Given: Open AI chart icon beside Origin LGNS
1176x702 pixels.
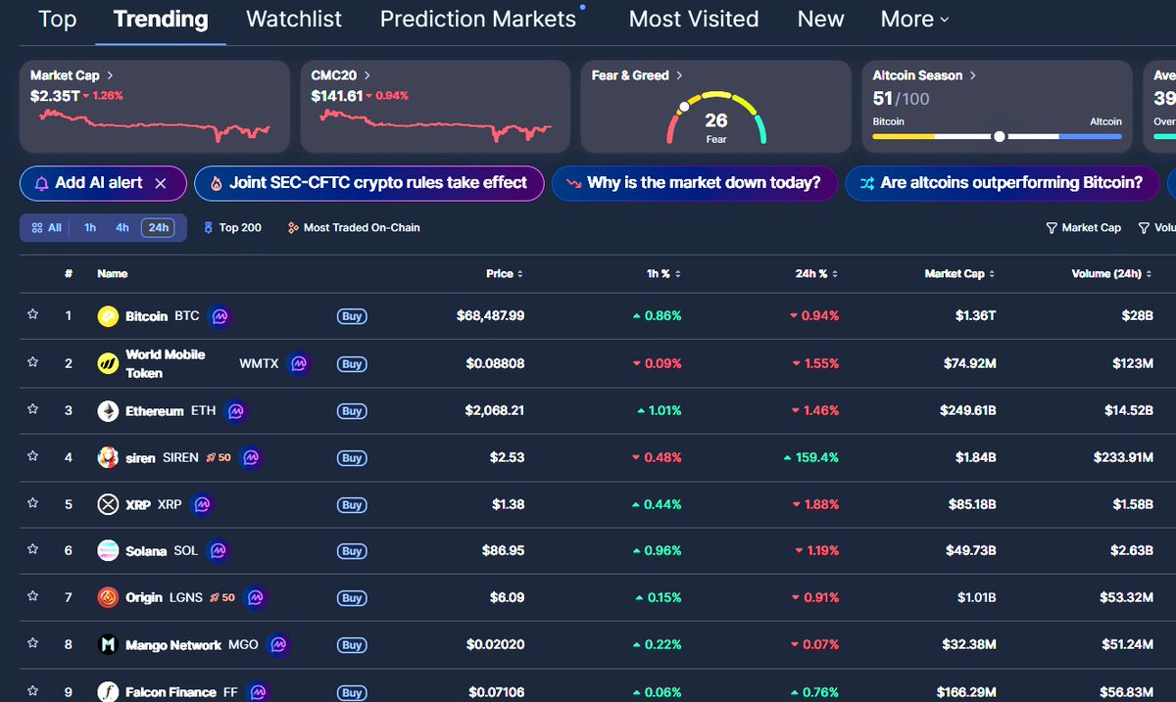Looking at the screenshot, I should point(255,597).
